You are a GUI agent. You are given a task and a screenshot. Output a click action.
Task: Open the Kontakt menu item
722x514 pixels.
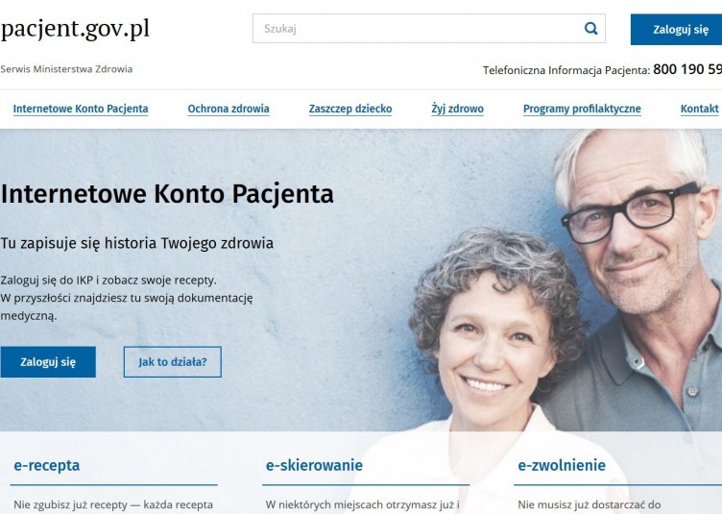tap(699, 109)
